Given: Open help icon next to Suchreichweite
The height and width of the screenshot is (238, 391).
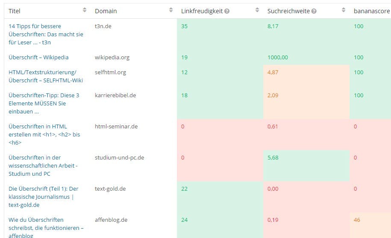Looking at the screenshot, I should pos(314,11).
